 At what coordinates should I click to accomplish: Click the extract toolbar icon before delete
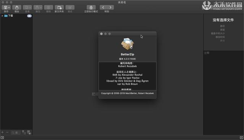pyautogui.click(x=38, y=8)
